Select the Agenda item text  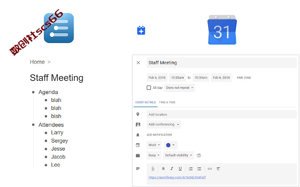pos(48,92)
